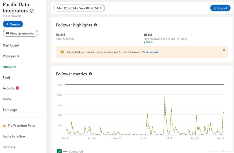
Task: Select the Analytics menu item
Action: click(10, 67)
